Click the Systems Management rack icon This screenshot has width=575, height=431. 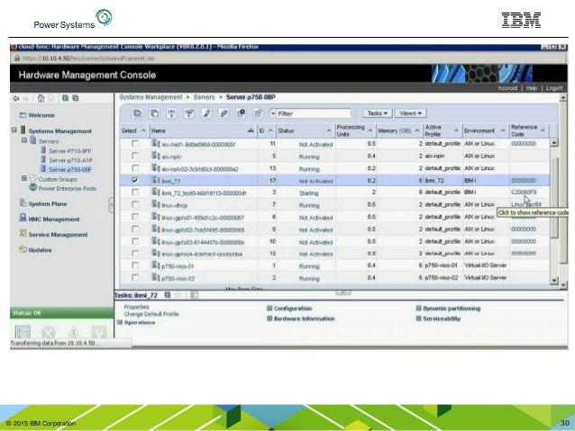23,130
